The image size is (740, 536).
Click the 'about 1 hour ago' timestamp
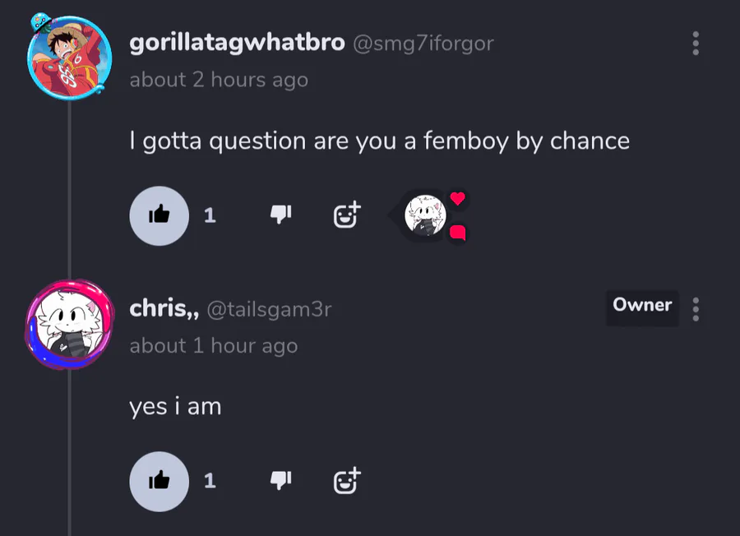click(x=214, y=346)
